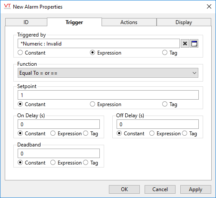
Task: Close the New Alarm Properties dialog
Action: 209,6
